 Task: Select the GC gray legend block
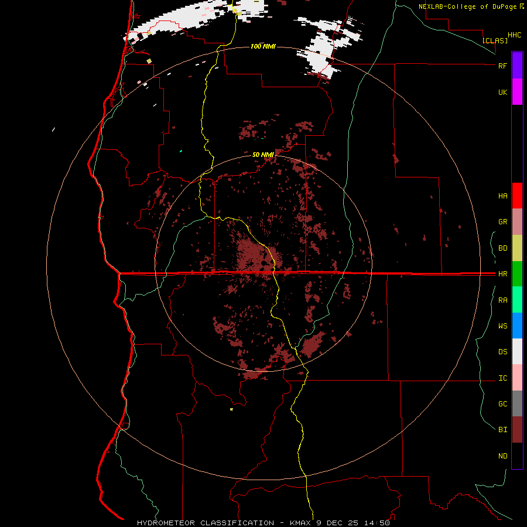pyautogui.click(x=517, y=403)
